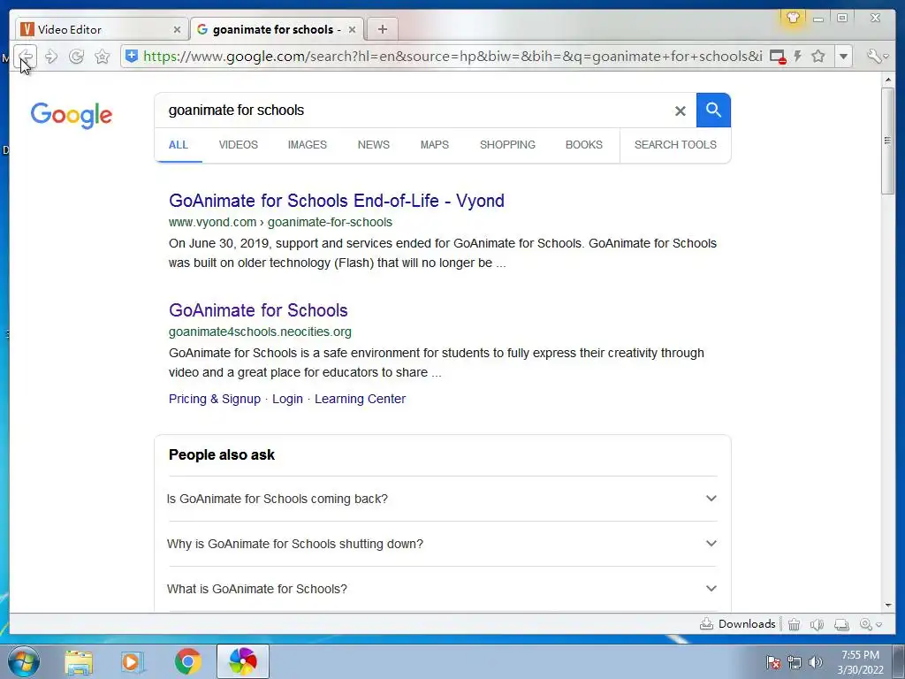Select the ALL results tab

tap(179, 145)
